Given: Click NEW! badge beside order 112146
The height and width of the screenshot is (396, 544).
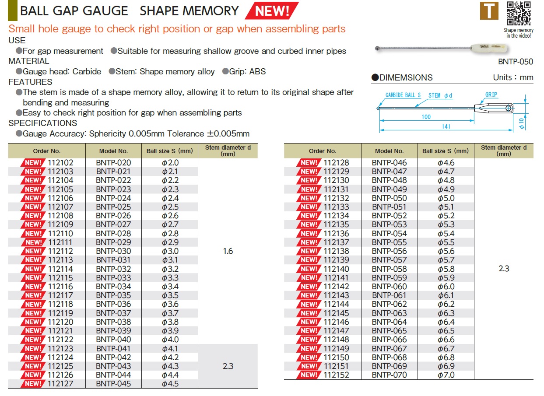Looking at the screenshot, I should [x=309, y=322].
